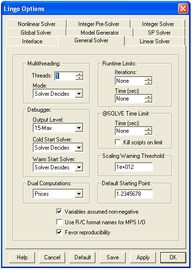
Task: Restore settings with the Default button
Action: (x=83, y=257)
